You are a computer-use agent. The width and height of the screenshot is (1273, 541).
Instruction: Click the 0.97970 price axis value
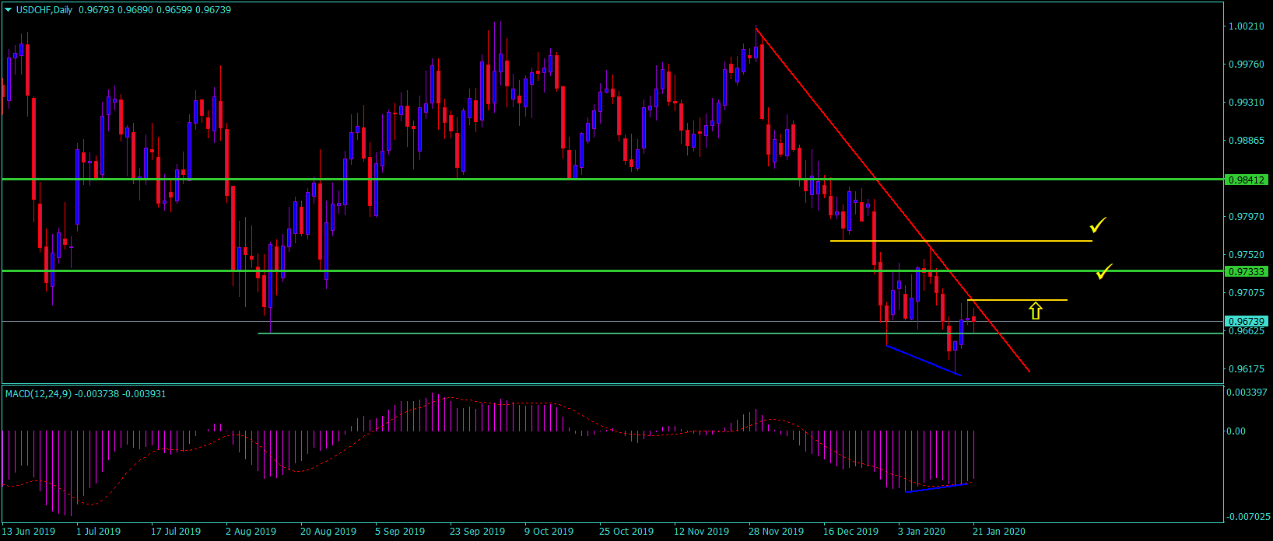[x=1246, y=217]
